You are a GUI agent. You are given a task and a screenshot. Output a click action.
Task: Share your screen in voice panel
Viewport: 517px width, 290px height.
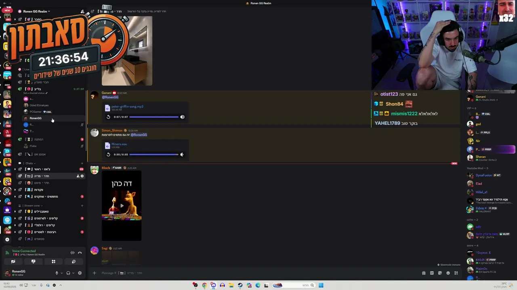pyautogui.click(x=33, y=261)
